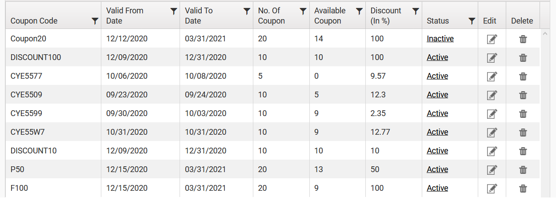Open the Coupon Code column filter

click(x=95, y=21)
